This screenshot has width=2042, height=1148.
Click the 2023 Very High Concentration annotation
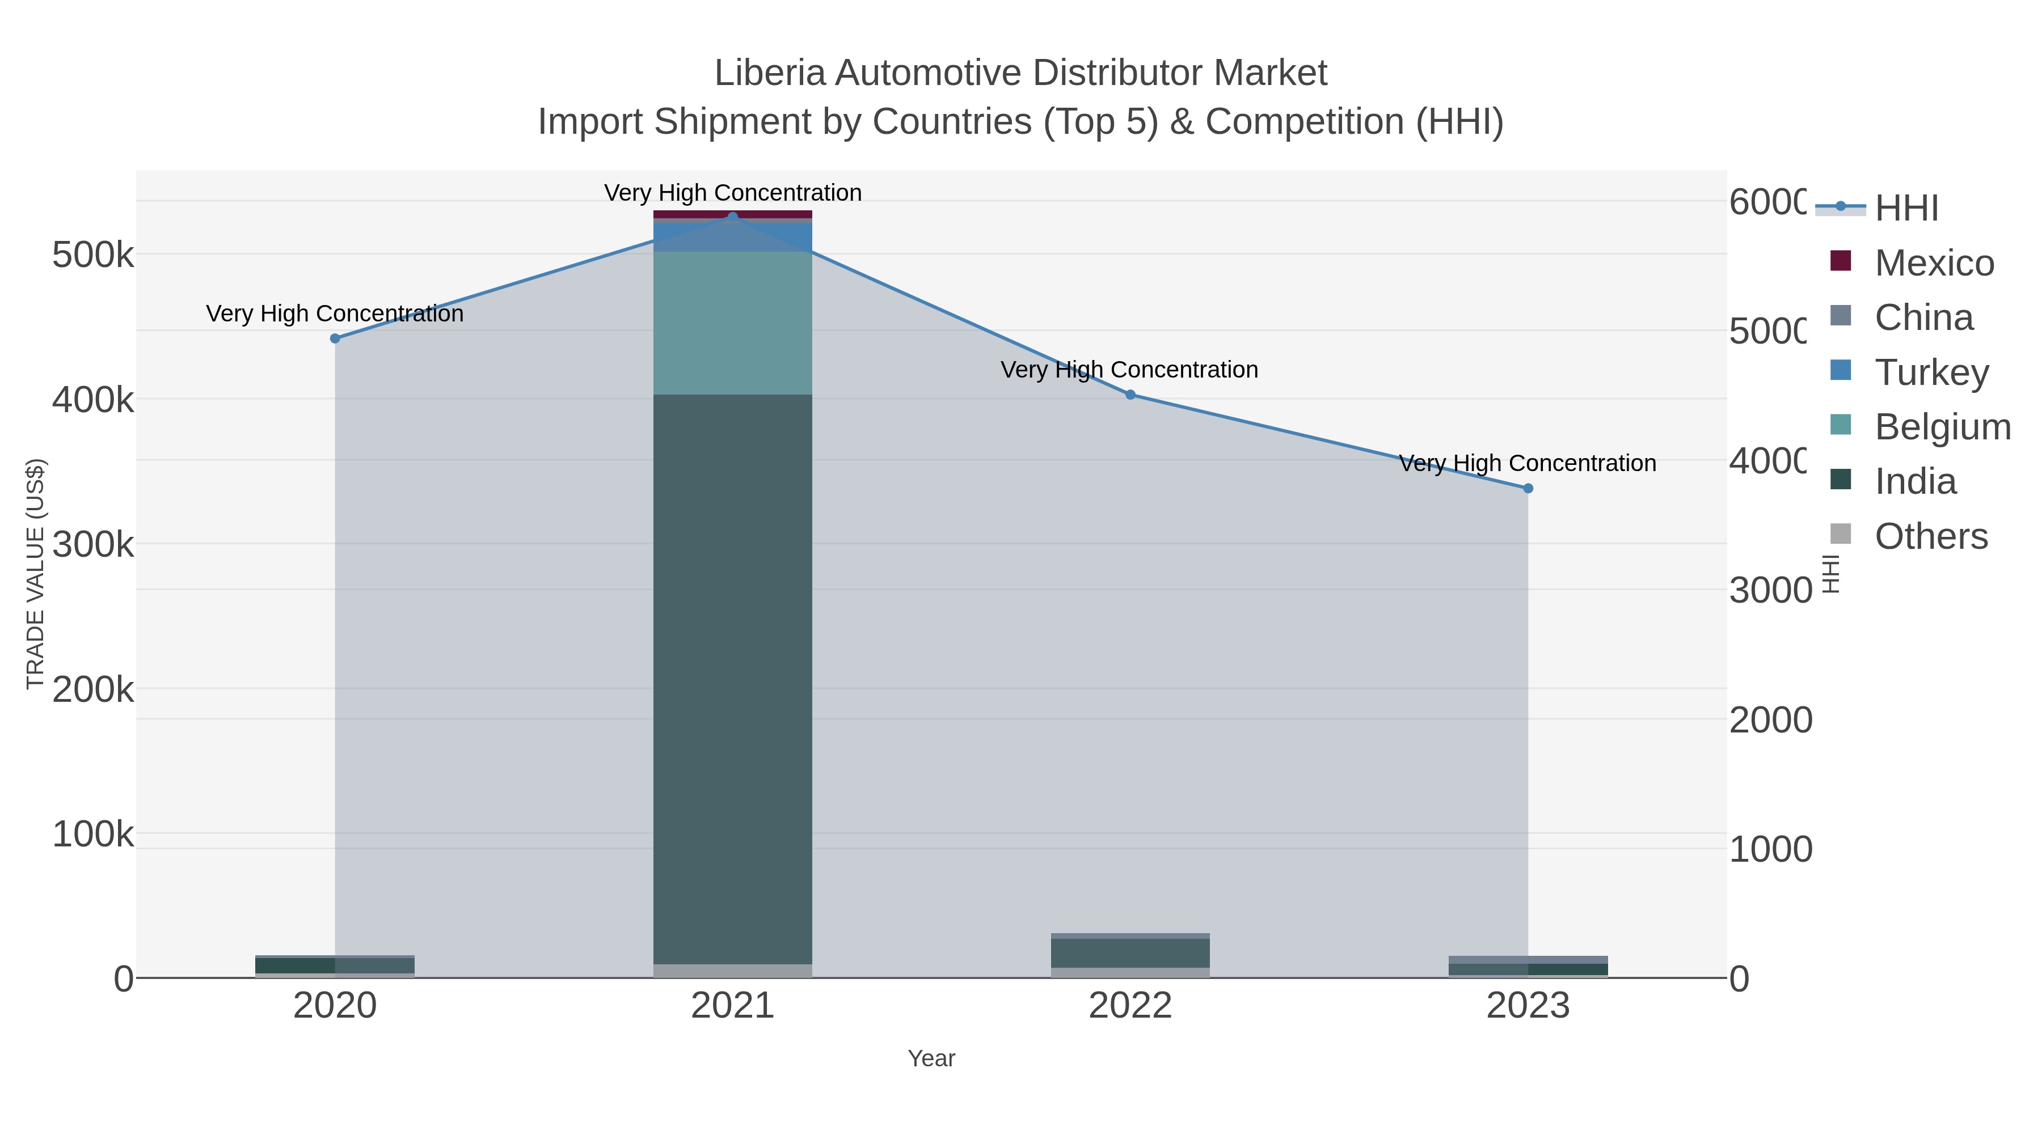coord(1528,464)
